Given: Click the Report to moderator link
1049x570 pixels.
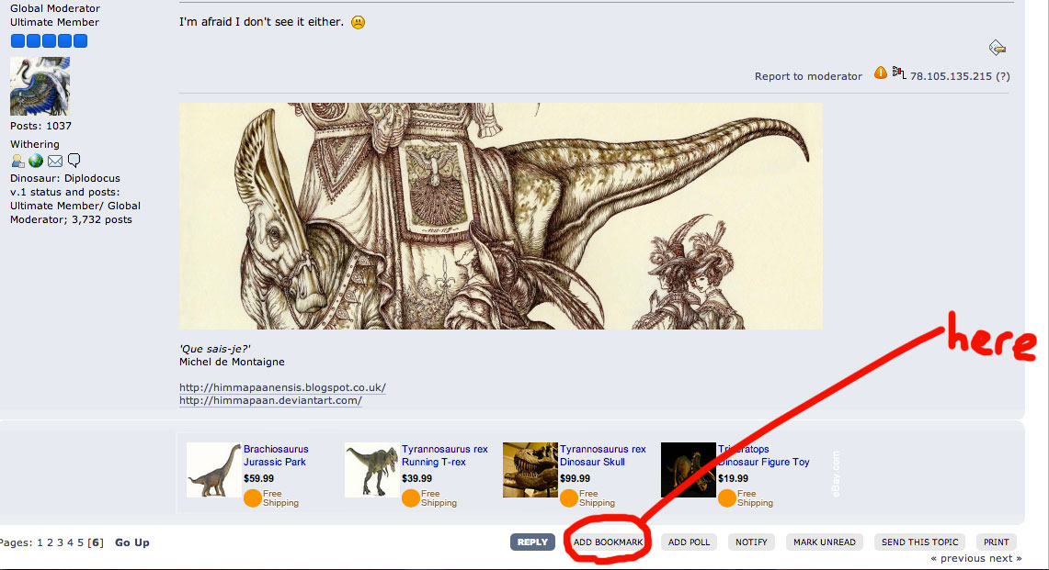Looking at the screenshot, I should pyautogui.click(x=808, y=76).
